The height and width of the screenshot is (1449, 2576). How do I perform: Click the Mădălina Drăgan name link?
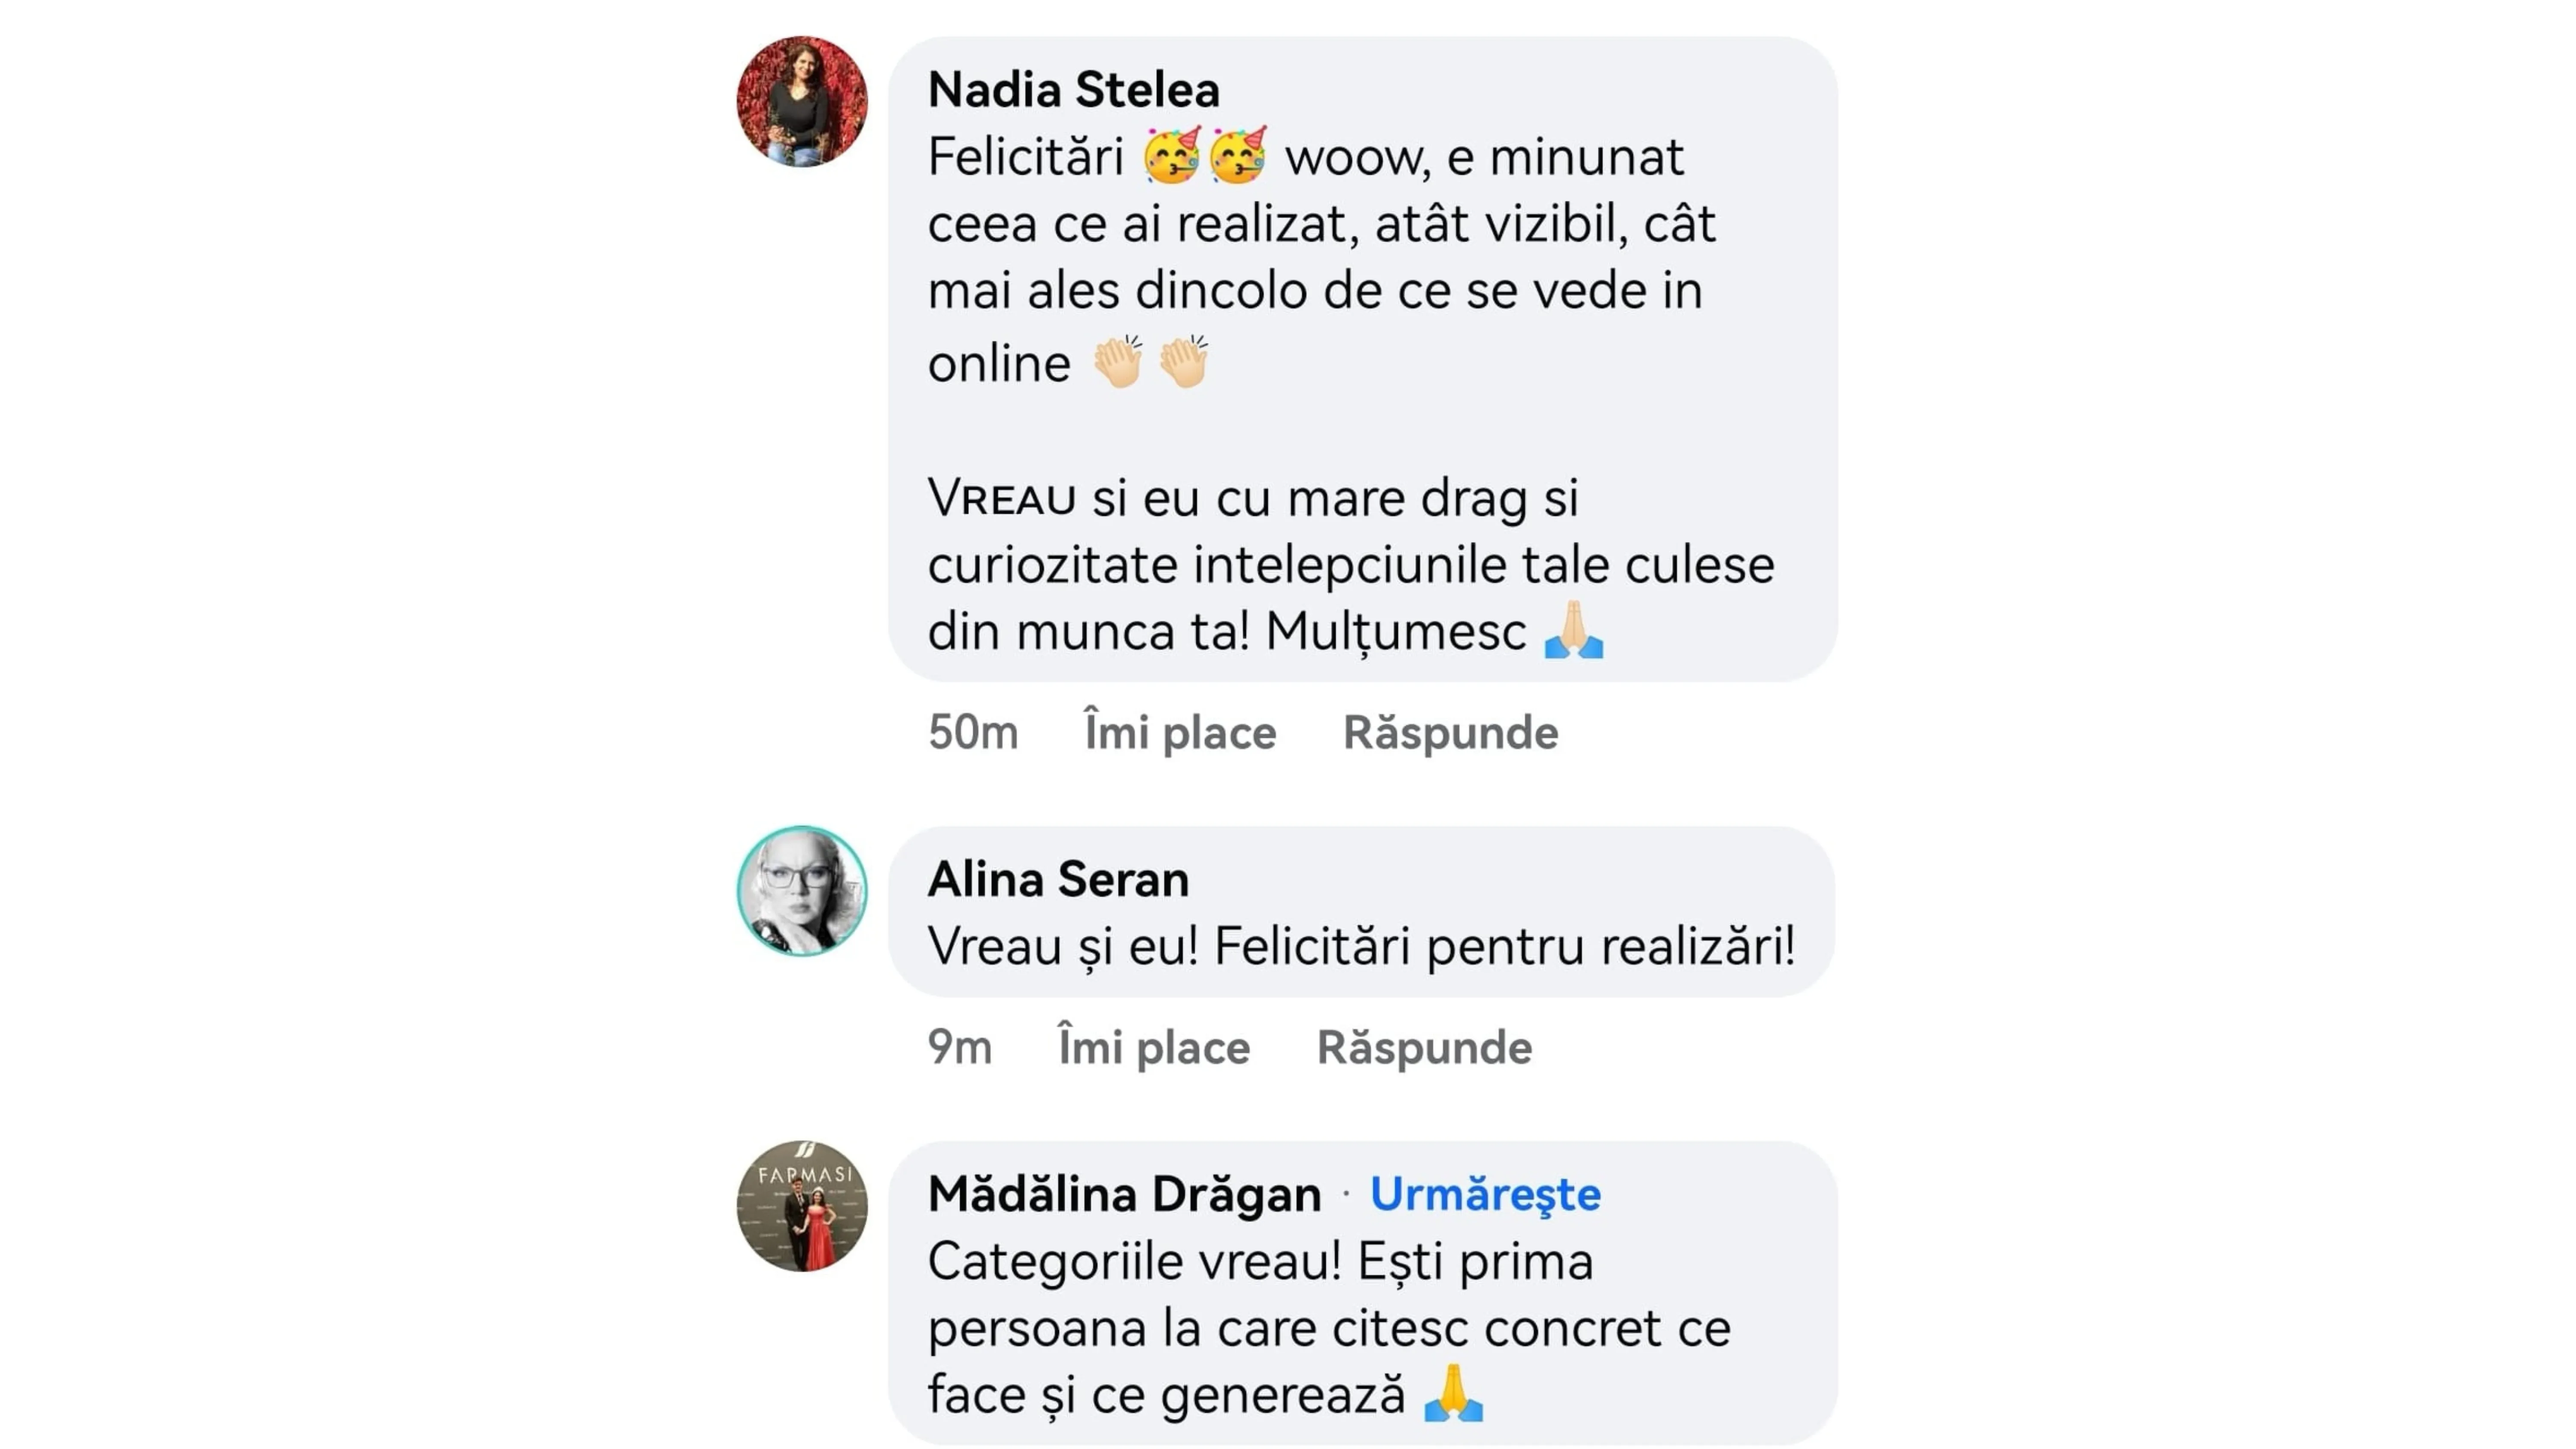pos(1124,1194)
